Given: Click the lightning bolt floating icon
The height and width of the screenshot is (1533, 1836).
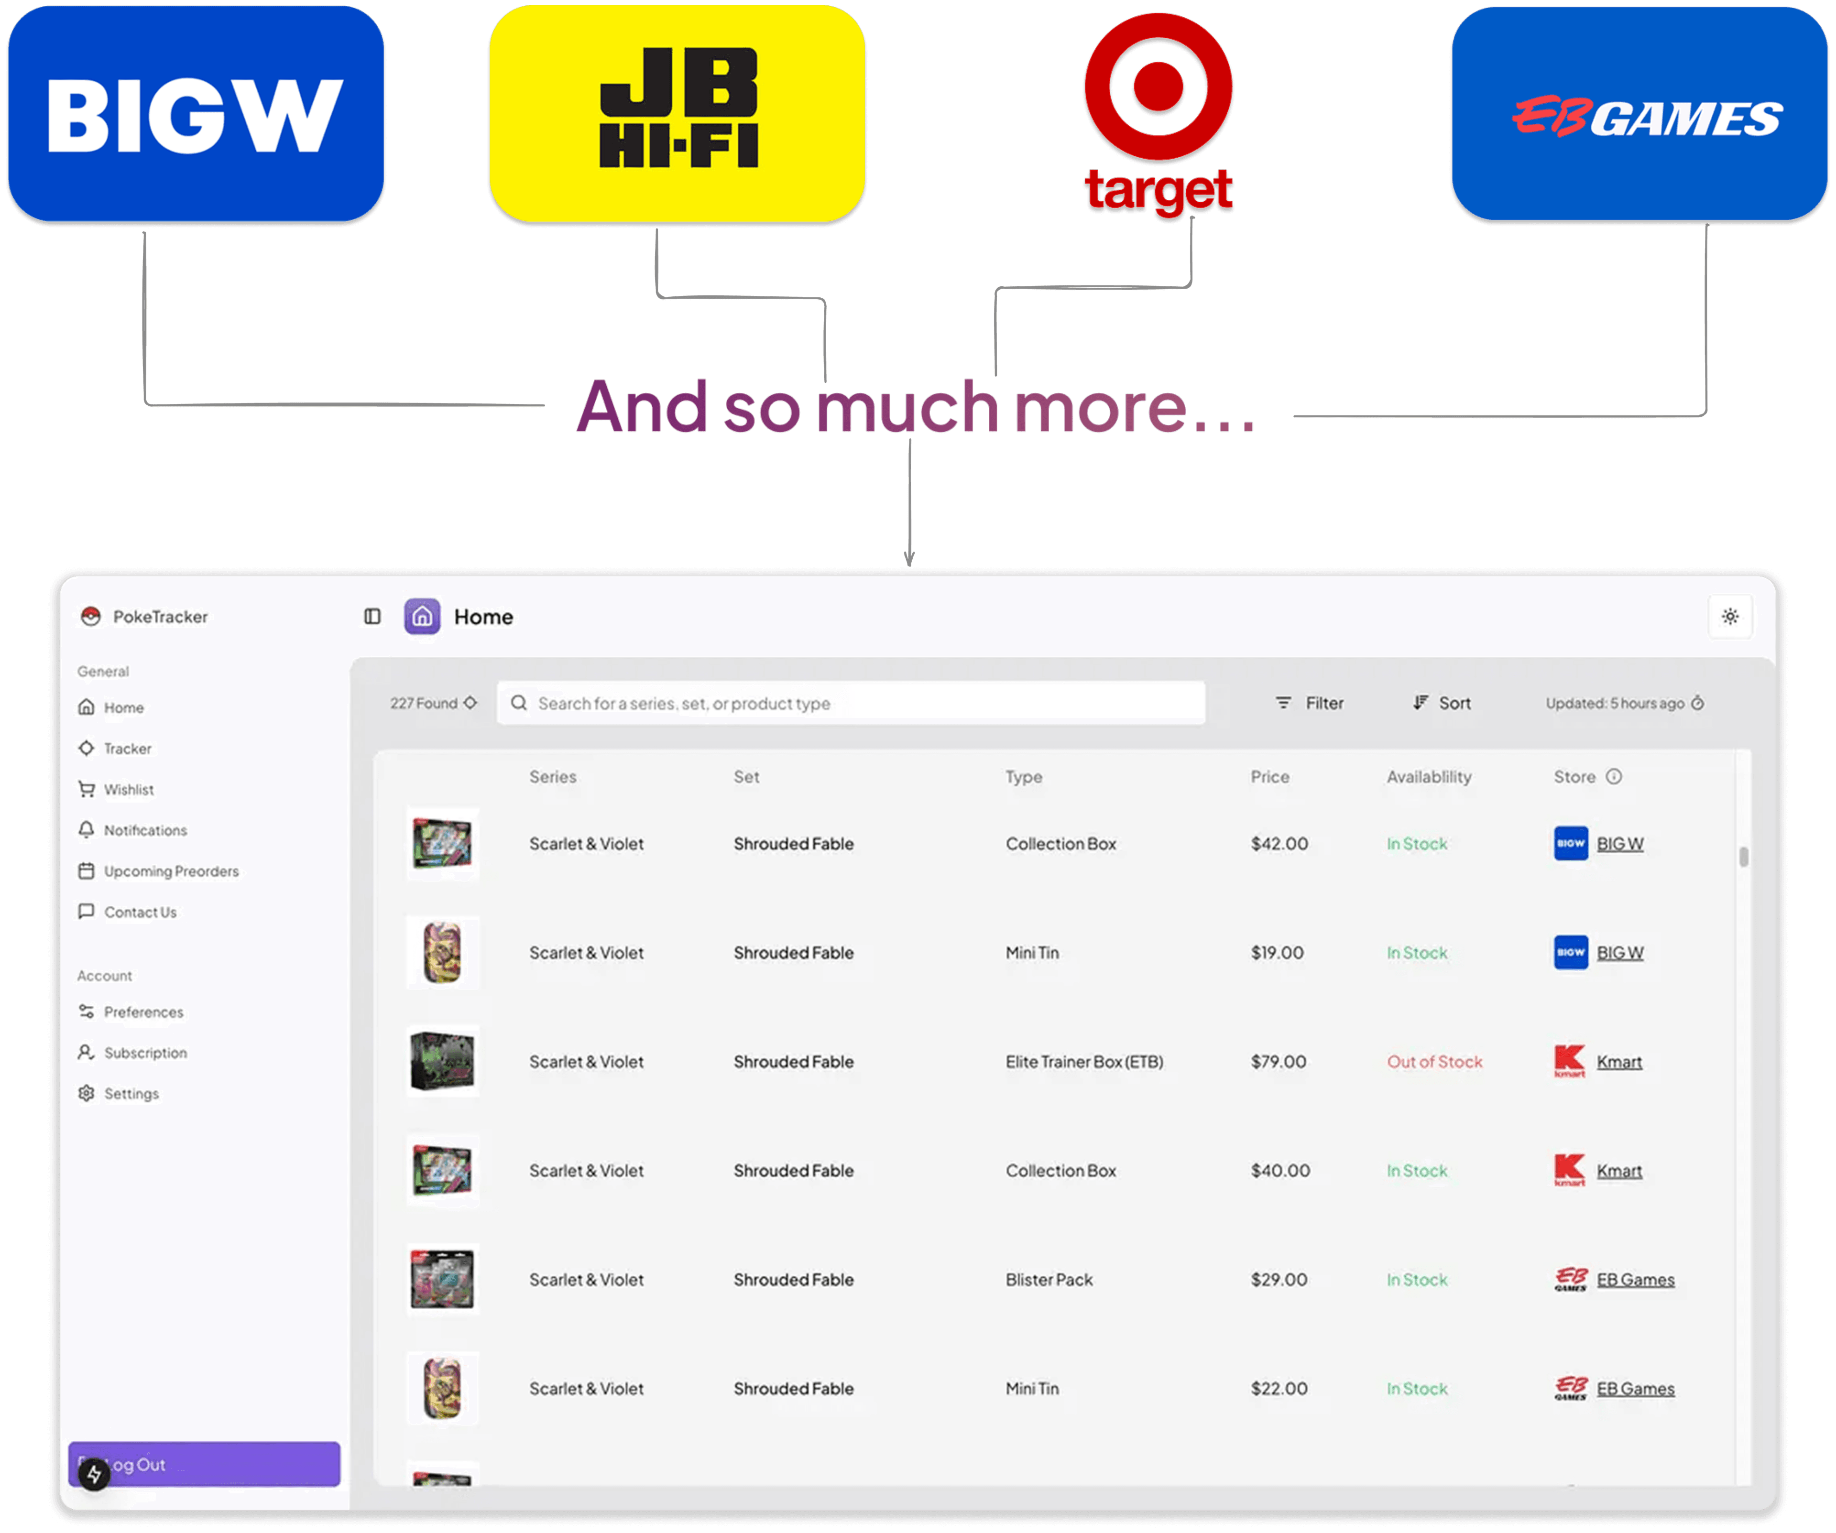Looking at the screenshot, I should [x=94, y=1476].
